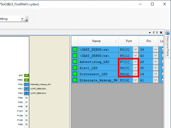This screenshot has width=171, height=128.
Task: Open the Debug configuration dropdown
Action: pos(22,19)
